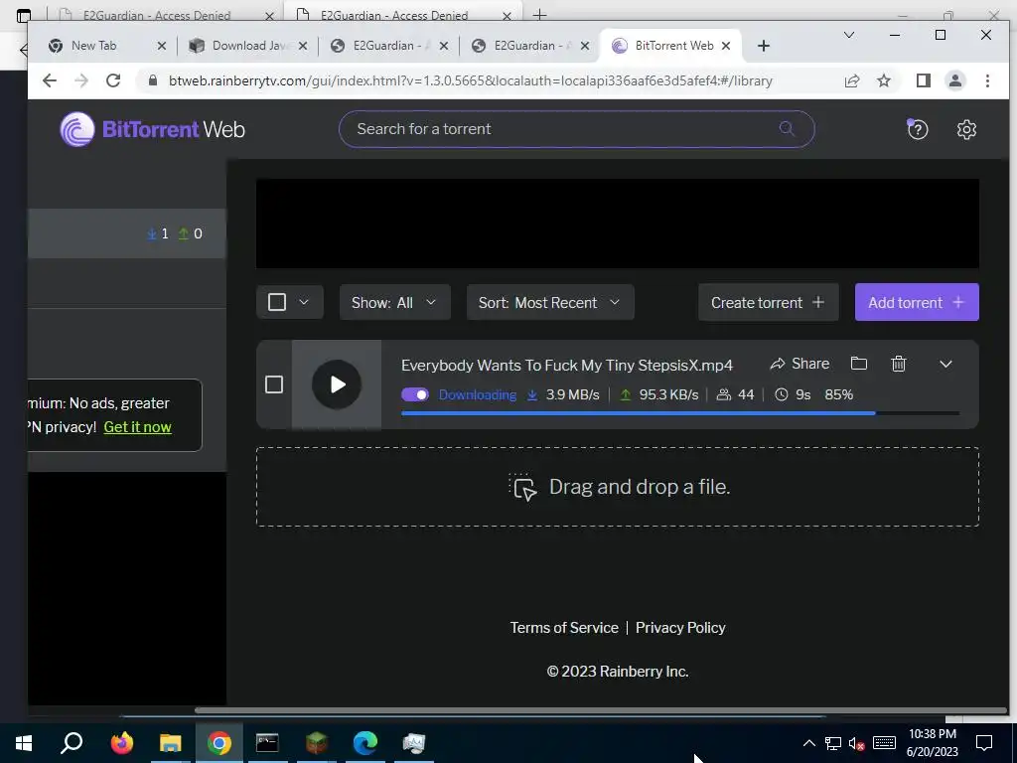Open the Terms of Service link

564,628
